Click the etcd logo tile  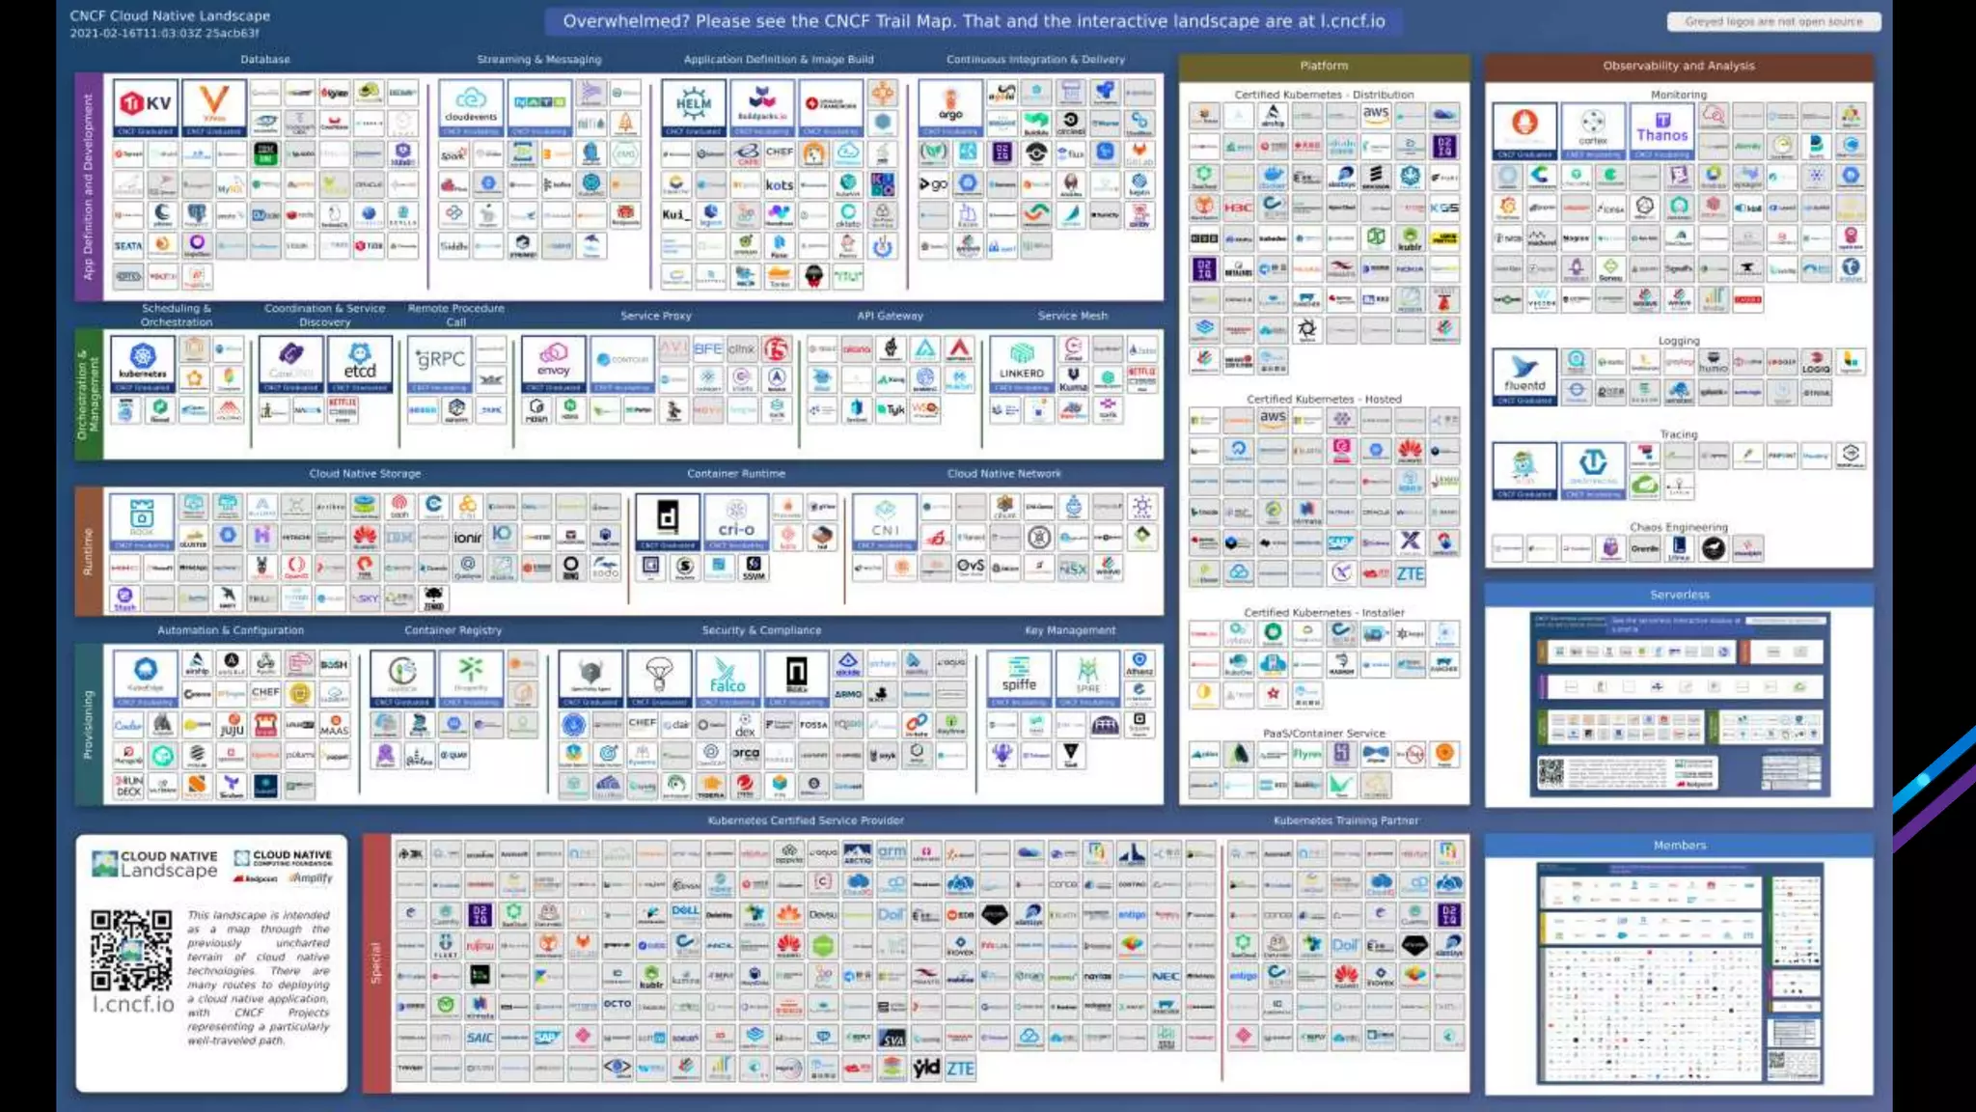coord(360,363)
